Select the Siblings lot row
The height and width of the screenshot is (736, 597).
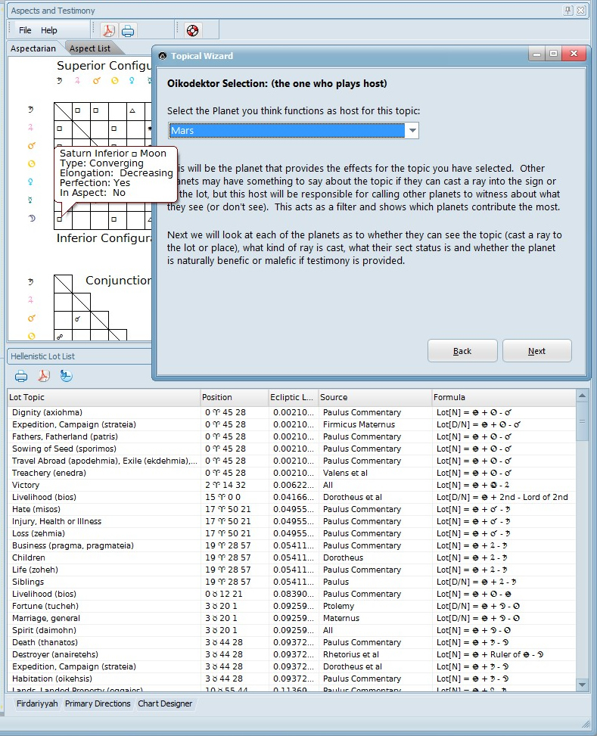[291, 582]
